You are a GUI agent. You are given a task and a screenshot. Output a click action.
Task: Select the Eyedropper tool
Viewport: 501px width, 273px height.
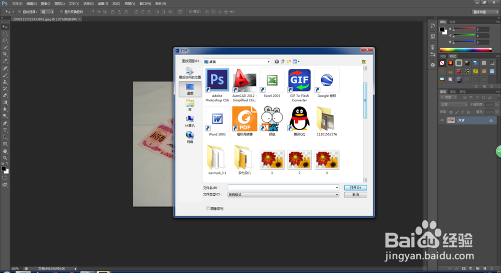click(x=5, y=61)
